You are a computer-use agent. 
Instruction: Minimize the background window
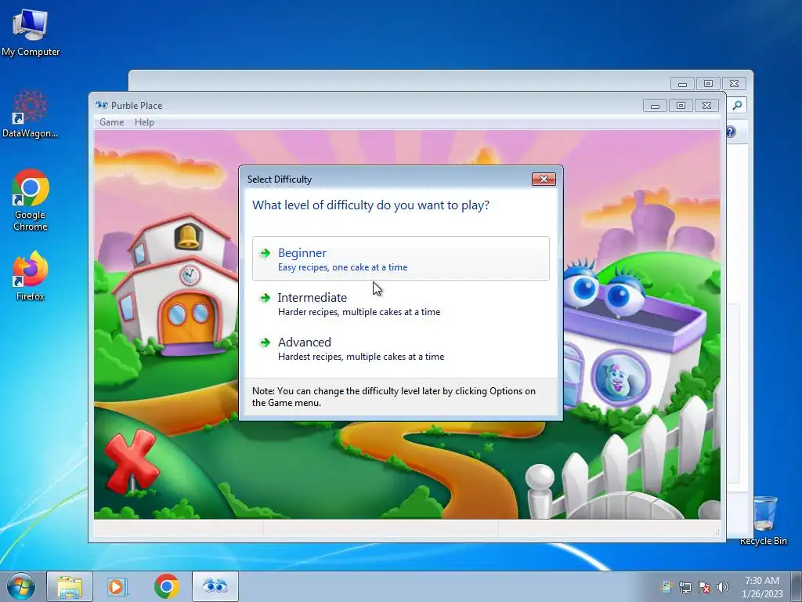pos(682,83)
